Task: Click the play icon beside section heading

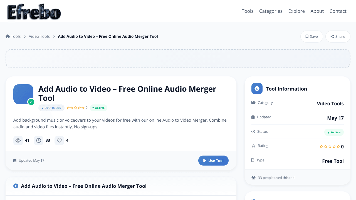Action: (16, 186)
